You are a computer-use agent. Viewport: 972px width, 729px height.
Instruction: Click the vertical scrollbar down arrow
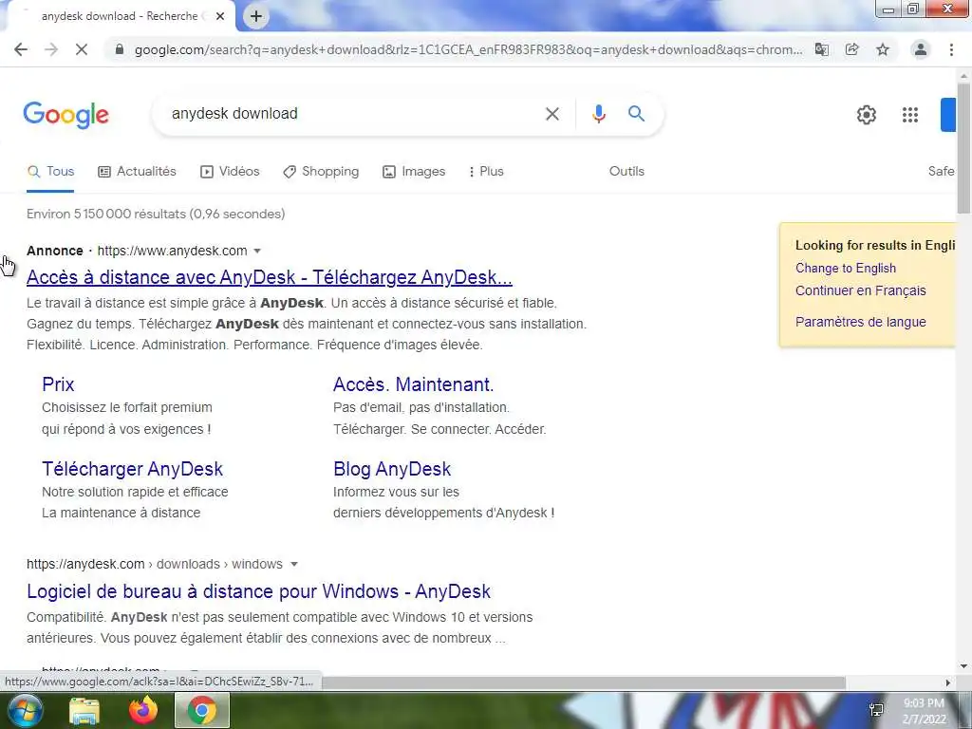pos(963,667)
